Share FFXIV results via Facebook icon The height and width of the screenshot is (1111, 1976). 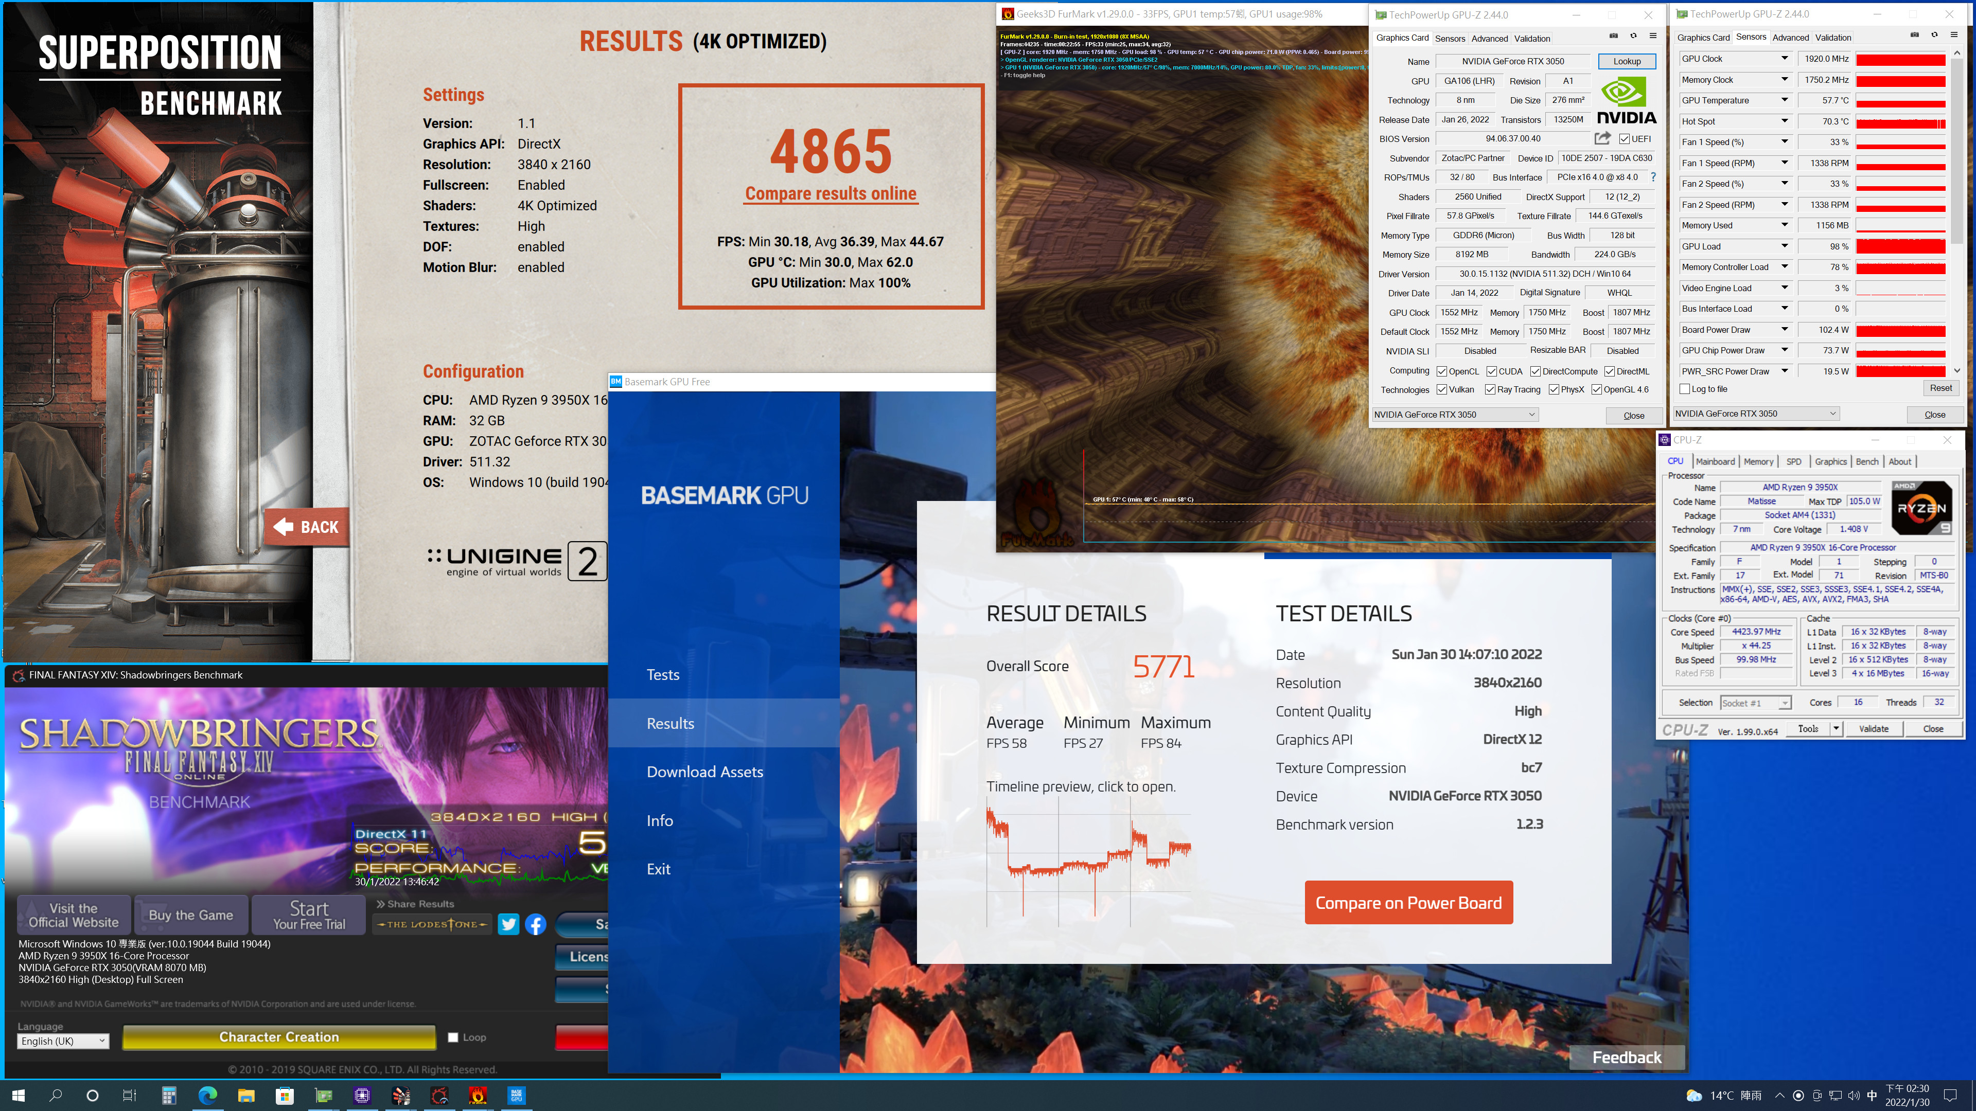535,924
